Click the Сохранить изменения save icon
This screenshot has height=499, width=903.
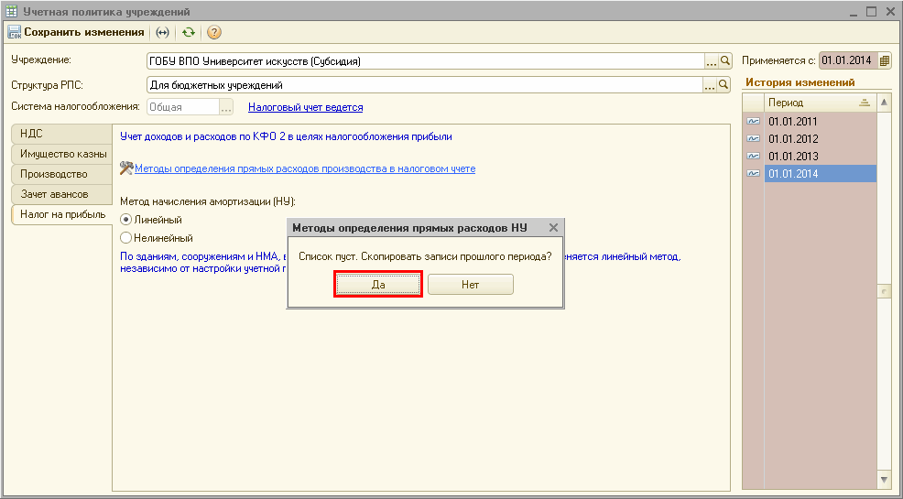[15, 32]
